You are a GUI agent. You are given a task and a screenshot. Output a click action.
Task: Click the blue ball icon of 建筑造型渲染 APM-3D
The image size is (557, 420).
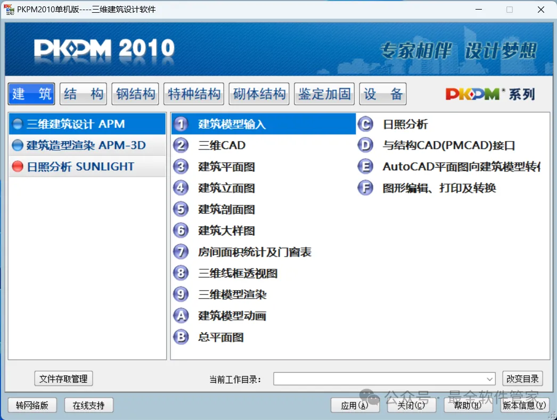[18, 145]
